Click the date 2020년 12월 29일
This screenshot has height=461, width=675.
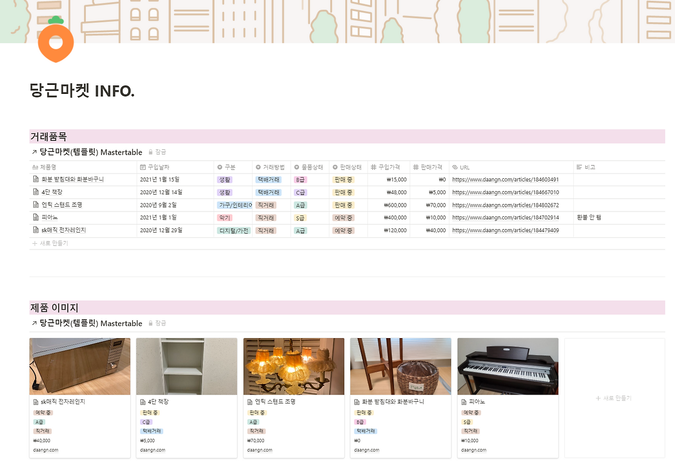point(161,230)
